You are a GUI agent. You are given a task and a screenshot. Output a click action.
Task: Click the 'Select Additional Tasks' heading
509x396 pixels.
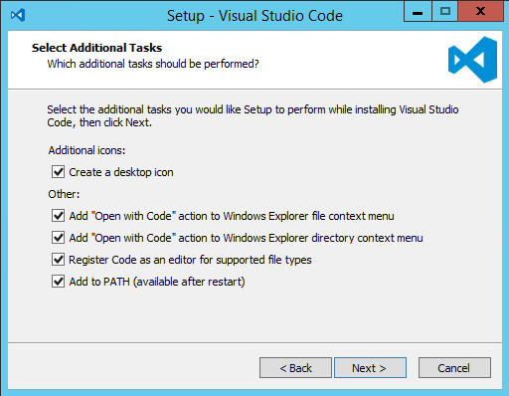96,48
